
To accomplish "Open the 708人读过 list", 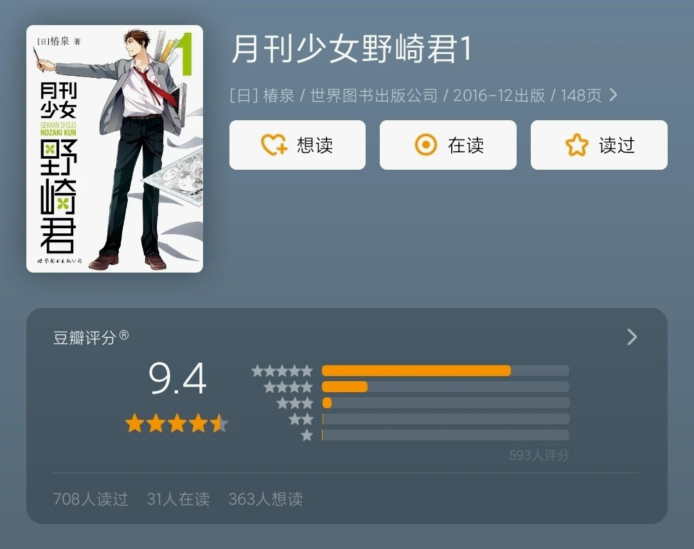I will (x=91, y=499).
